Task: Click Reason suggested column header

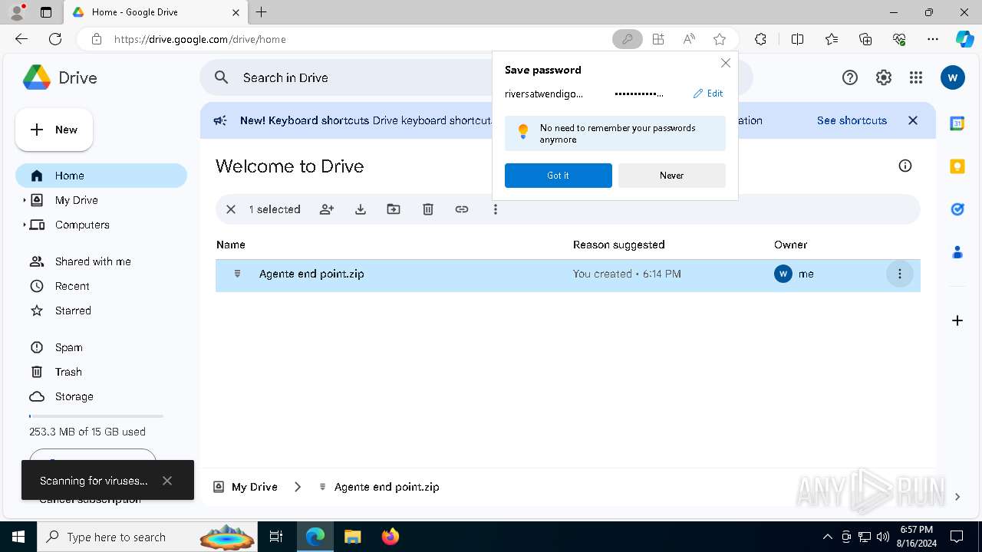Action: pyautogui.click(x=619, y=245)
